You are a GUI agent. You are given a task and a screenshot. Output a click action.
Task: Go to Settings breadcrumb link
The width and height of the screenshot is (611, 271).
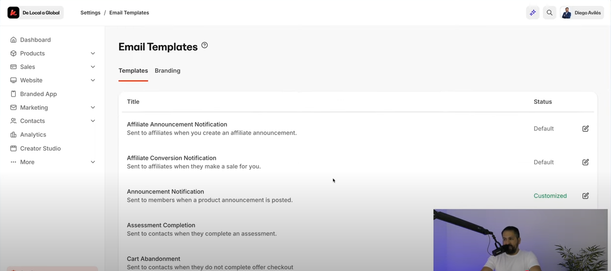90,13
